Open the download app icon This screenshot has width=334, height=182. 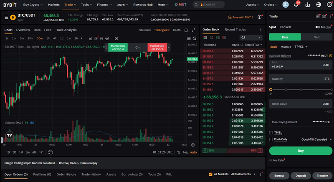coord(307,5)
